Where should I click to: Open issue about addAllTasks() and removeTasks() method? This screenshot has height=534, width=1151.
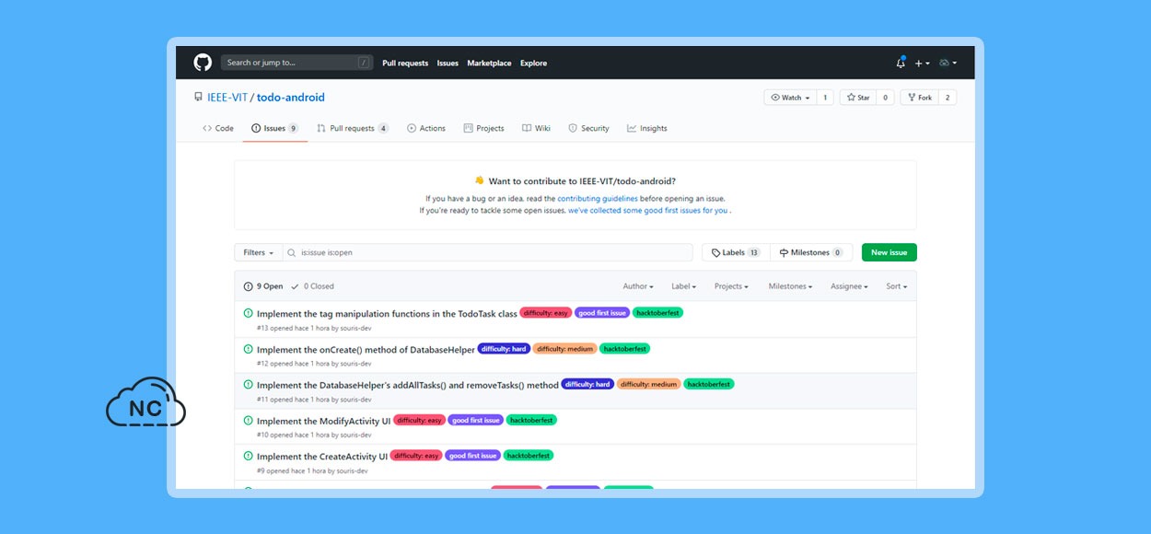click(408, 386)
